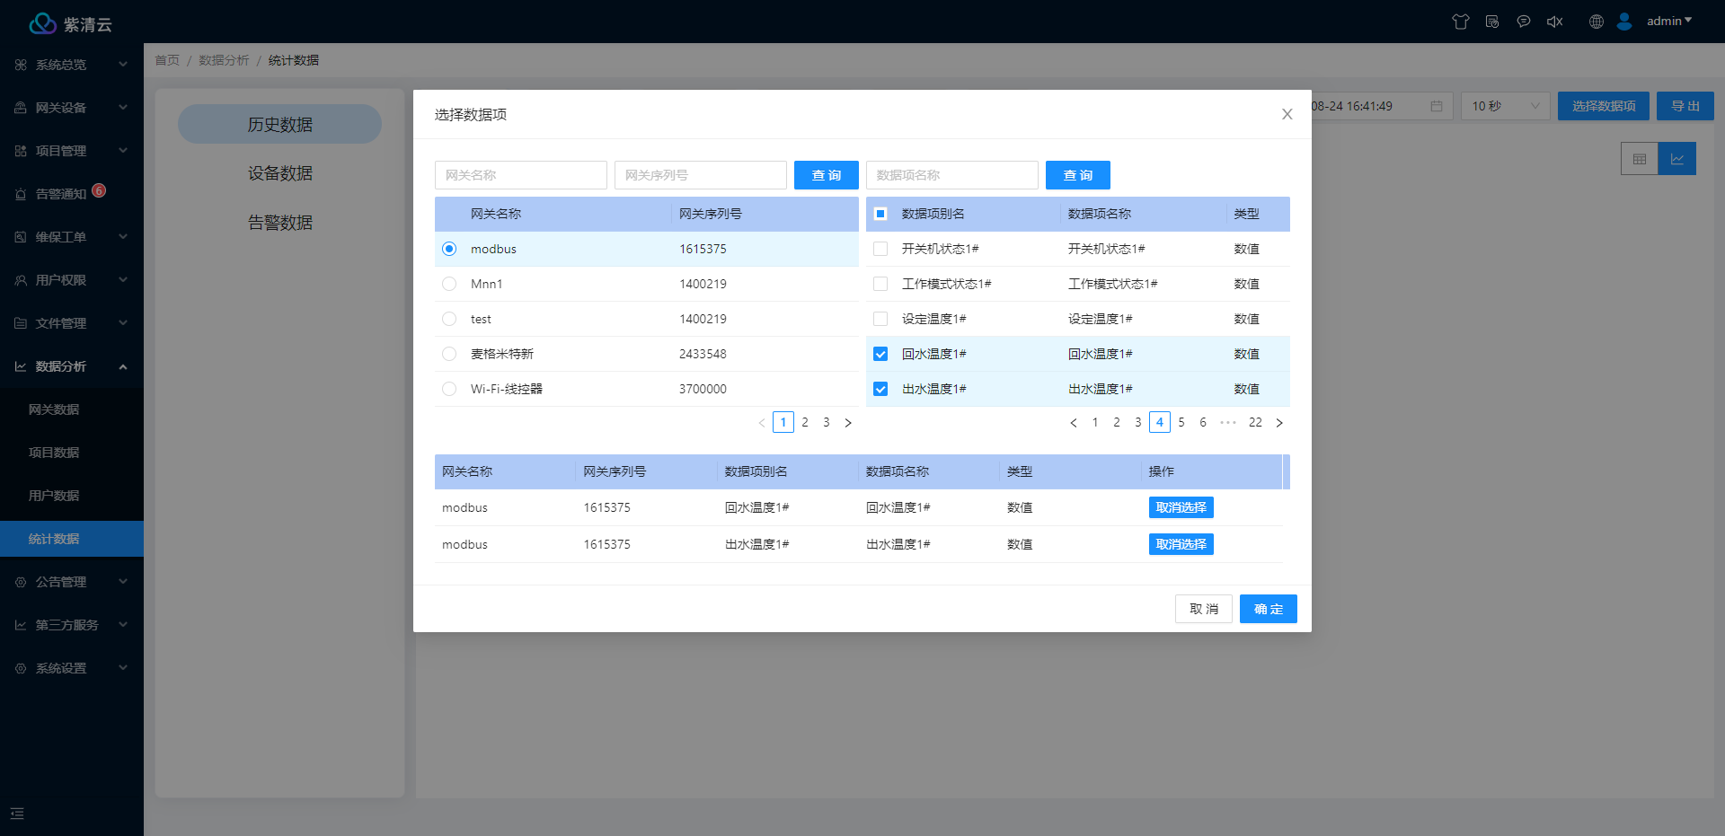Click the red notification badge 6
The image size is (1725, 836).
point(99,190)
